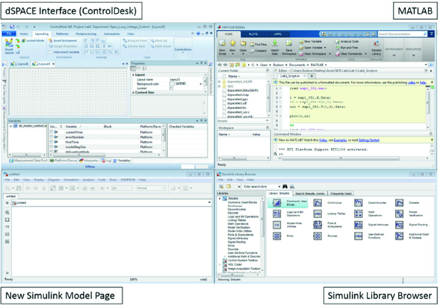
Task: Open the Discrete block library icon
Action: click(x=399, y=203)
